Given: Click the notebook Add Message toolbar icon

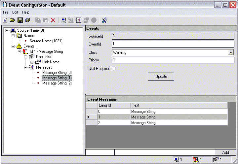Looking at the screenshot, I should (78, 20).
